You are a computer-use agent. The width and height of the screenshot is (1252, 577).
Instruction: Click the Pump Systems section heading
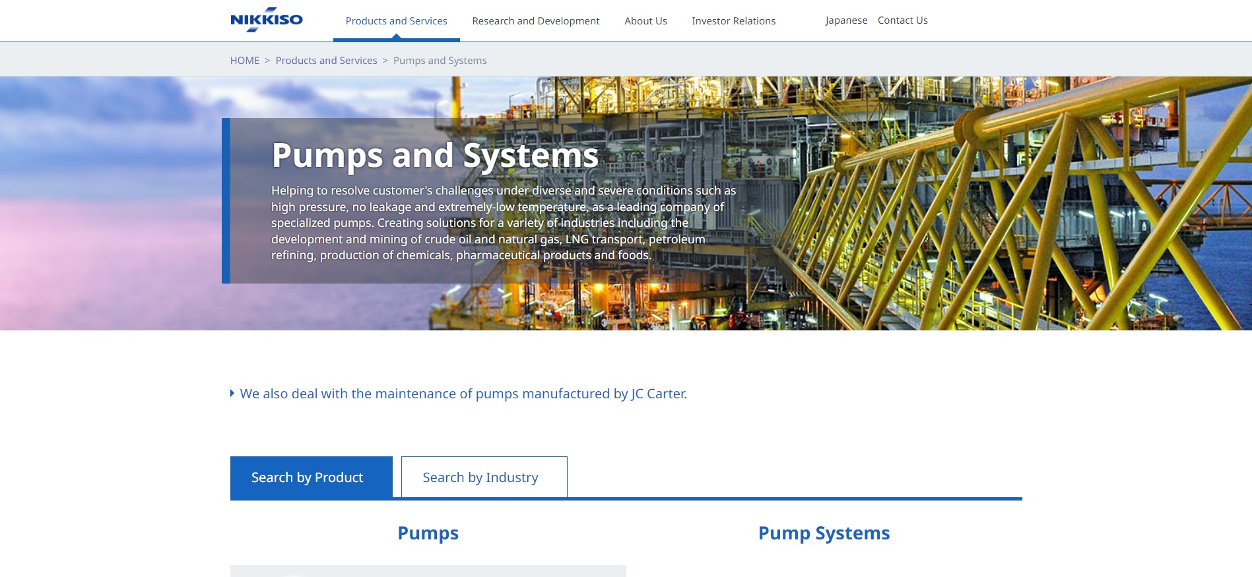(x=824, y=533)
